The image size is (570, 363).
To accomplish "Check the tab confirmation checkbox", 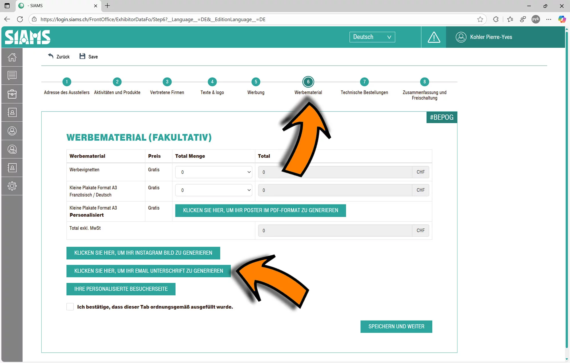I will 70,307.
